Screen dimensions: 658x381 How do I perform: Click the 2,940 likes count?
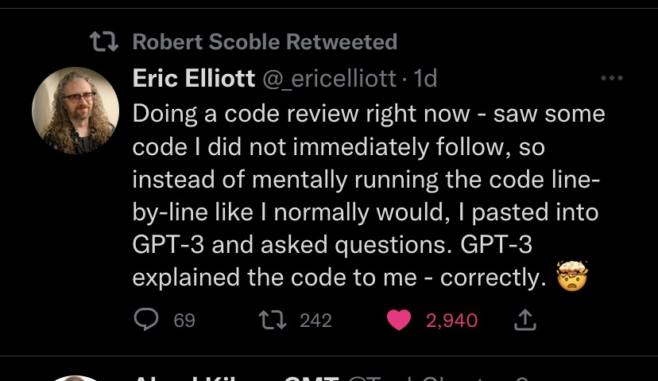click(x=451, y=321)
